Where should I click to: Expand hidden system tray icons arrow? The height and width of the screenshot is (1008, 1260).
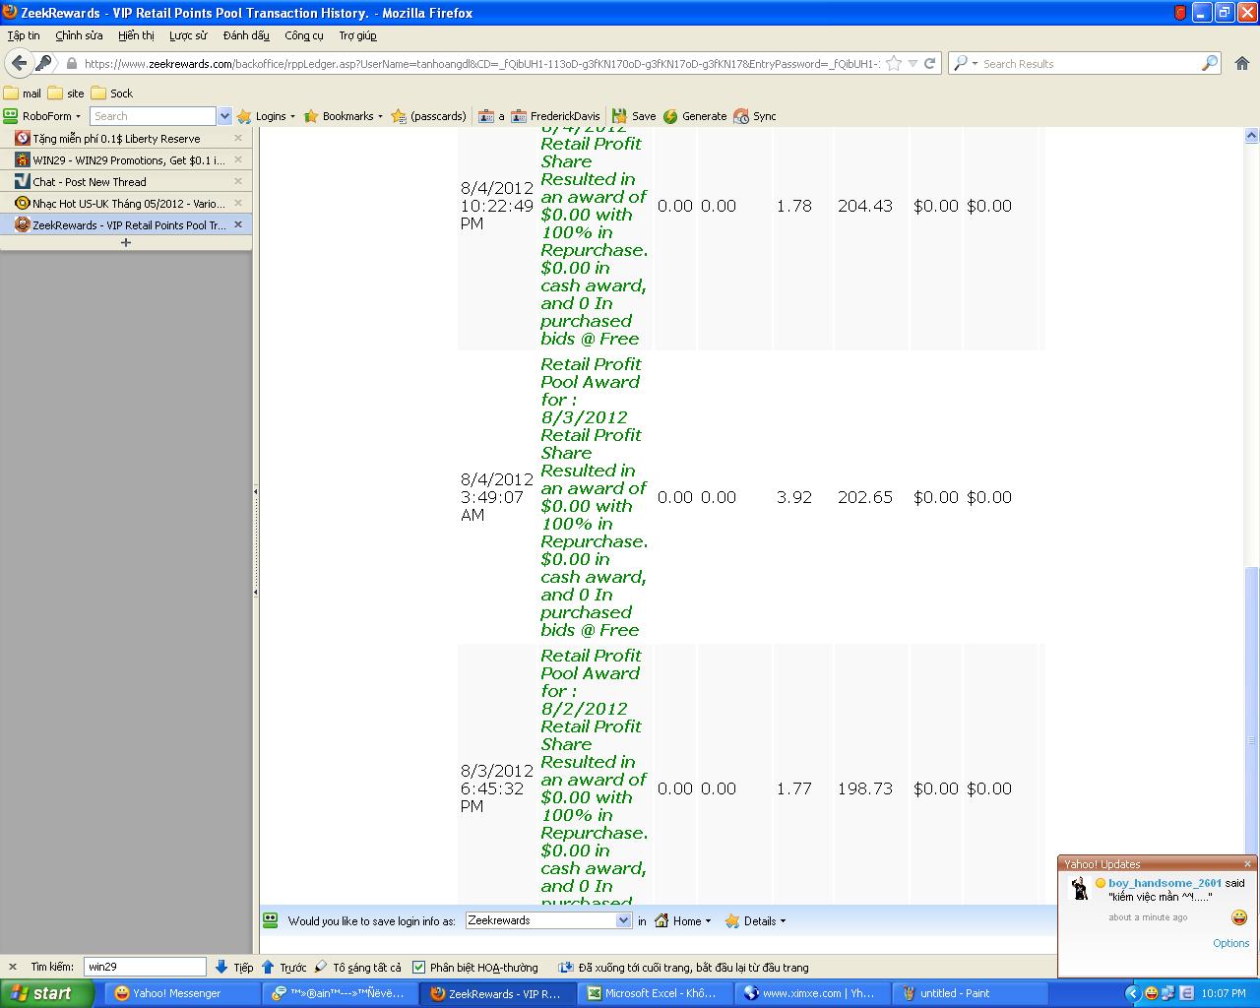pyautogui.click(x=1132, y=993)
